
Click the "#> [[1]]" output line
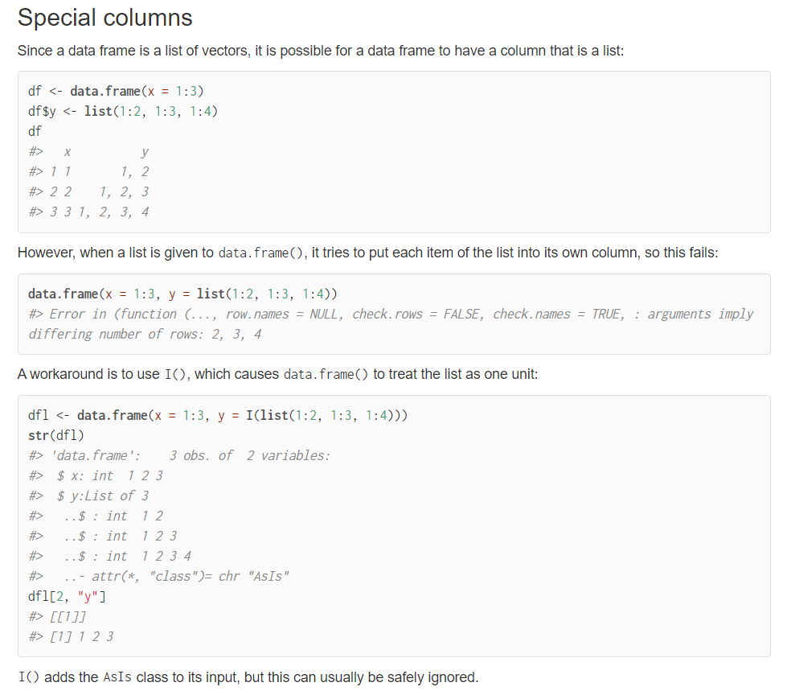[x=57, y=616]
